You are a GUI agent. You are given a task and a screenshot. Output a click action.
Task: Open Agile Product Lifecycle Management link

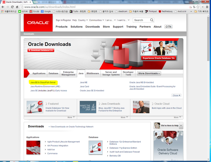64,142
